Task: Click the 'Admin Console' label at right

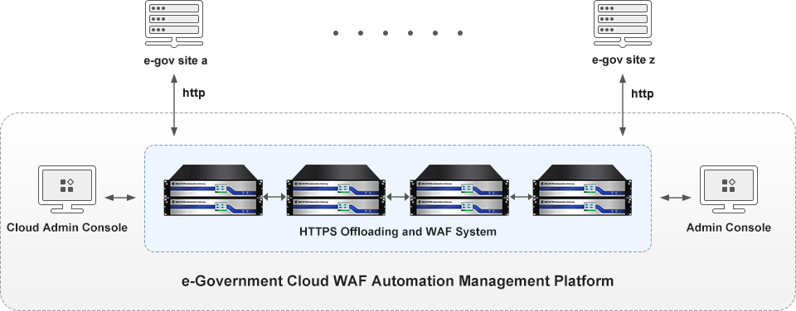Action: pyautogui.click(x=729, y=227)
